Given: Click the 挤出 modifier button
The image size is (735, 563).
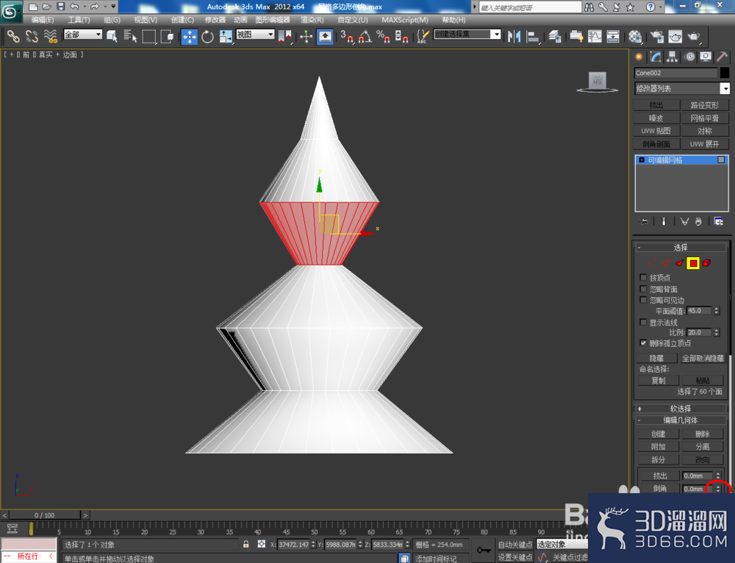Looking at the screenshot, I should click(x=656, y=105).
